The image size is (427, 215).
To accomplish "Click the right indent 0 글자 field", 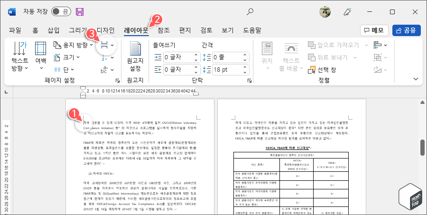I will pyautogui.click(x=178, y=70).
